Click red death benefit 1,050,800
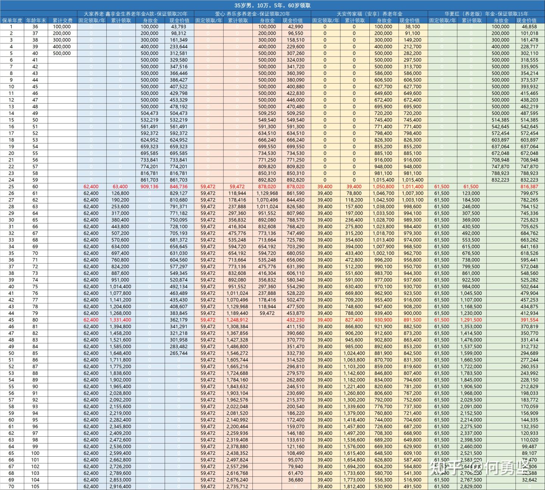545x490 pixels. click(x=383, y=187)
